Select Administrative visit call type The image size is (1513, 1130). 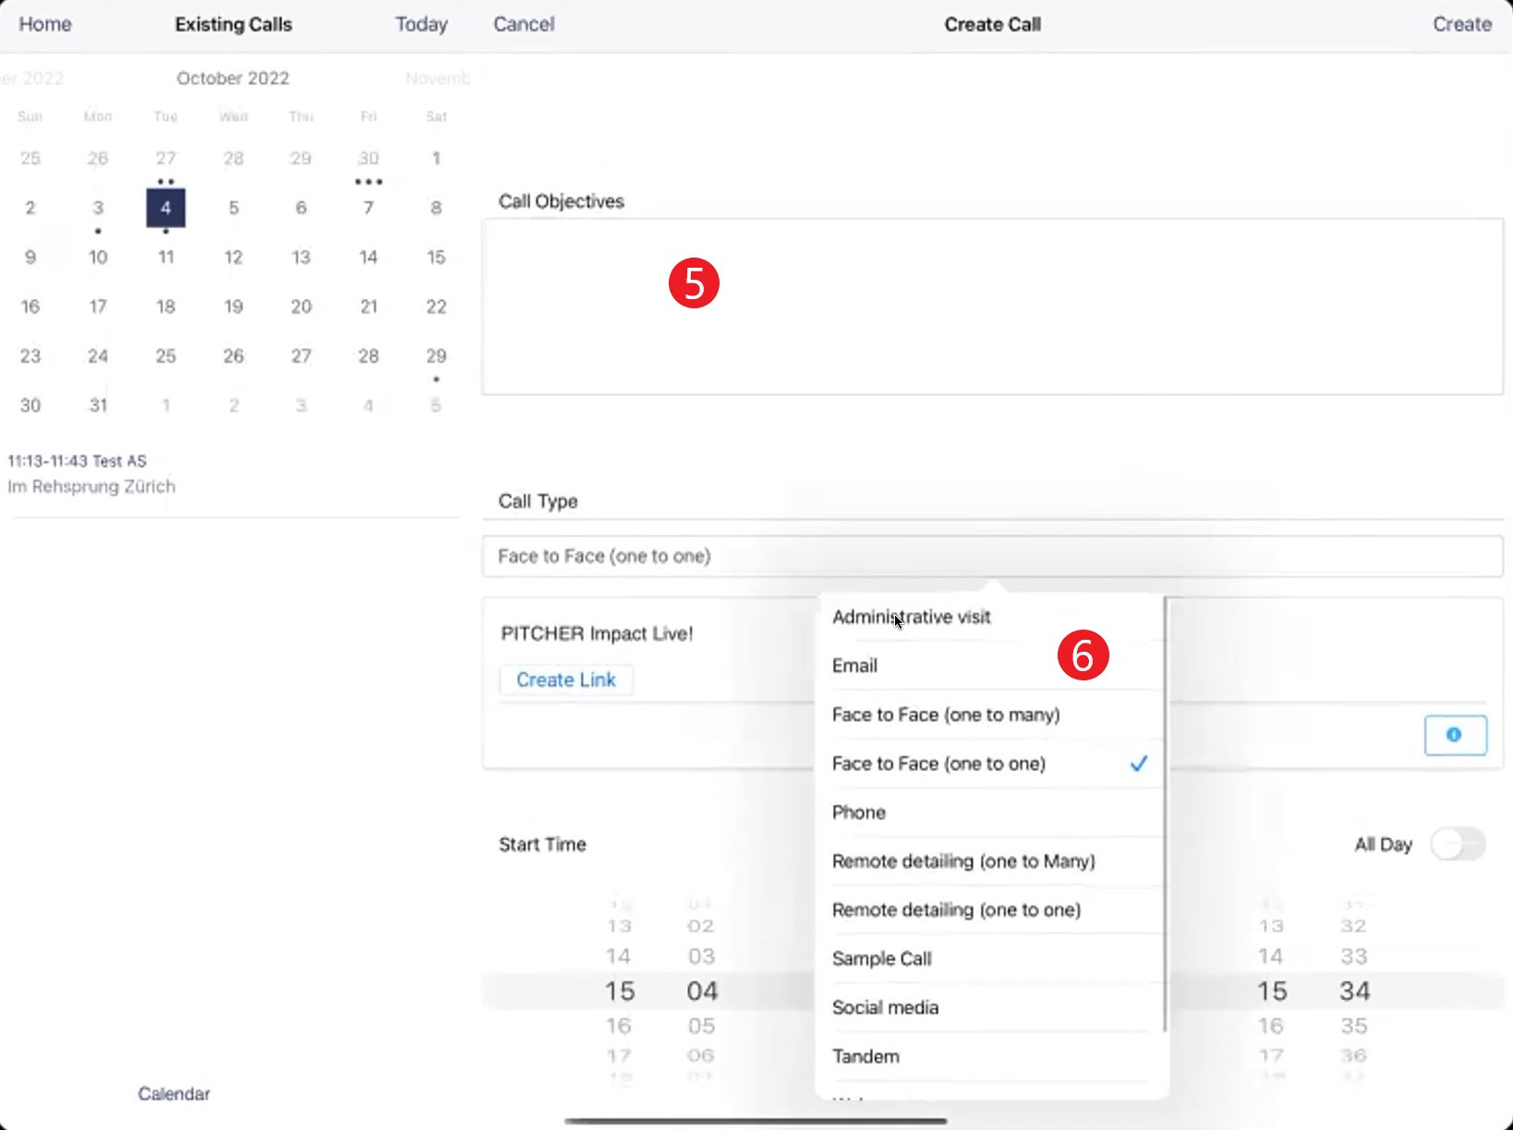point(911,617)
